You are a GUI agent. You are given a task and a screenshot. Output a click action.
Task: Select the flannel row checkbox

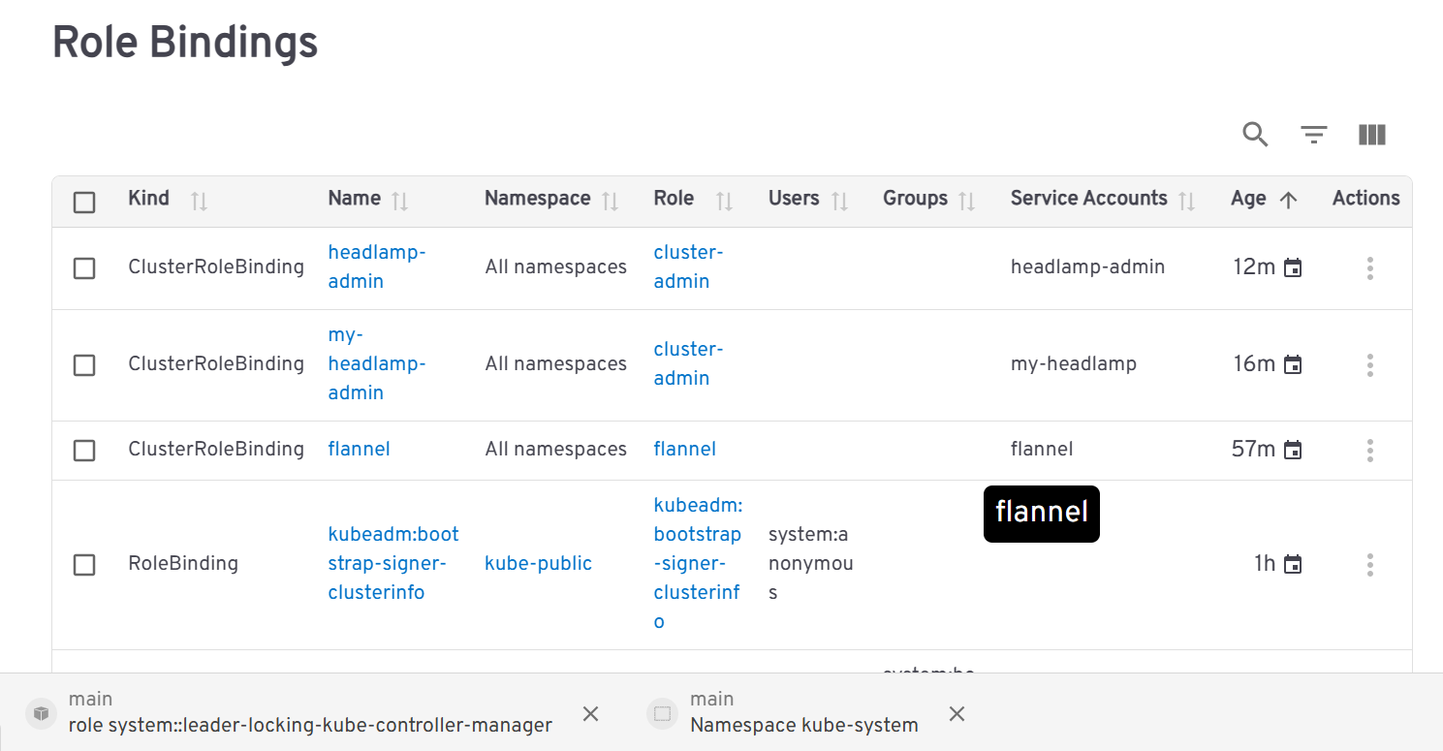pyautogui.click(x=84, y=451)
